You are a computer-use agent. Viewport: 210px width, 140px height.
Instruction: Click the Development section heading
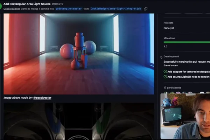click(171, 56)
